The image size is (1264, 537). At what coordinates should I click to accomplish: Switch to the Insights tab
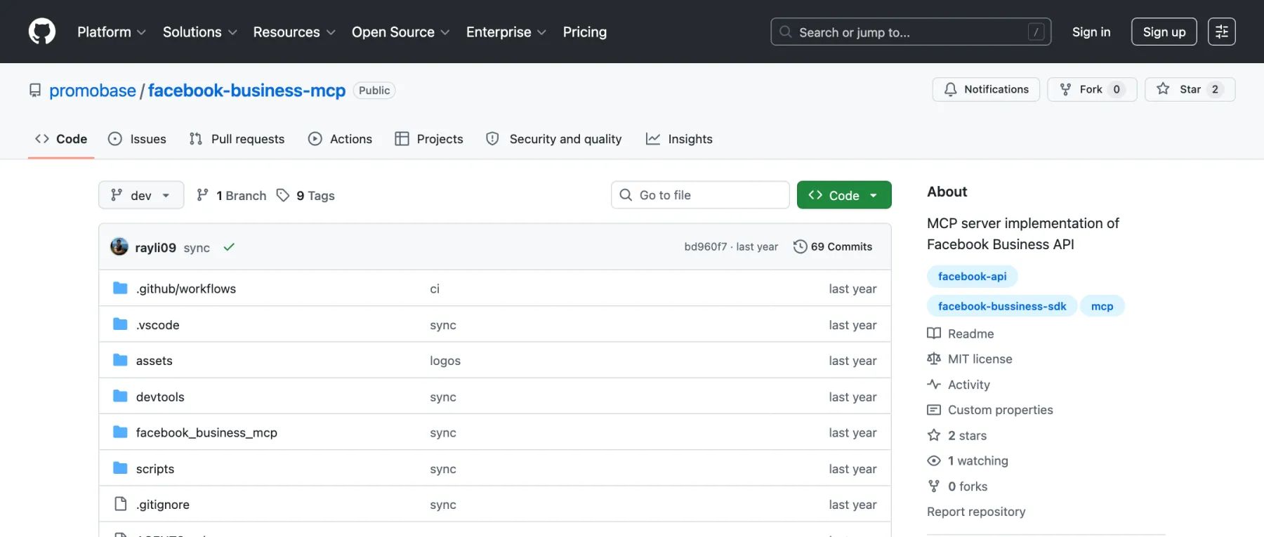pyautogui.click(x=680, y=139)
